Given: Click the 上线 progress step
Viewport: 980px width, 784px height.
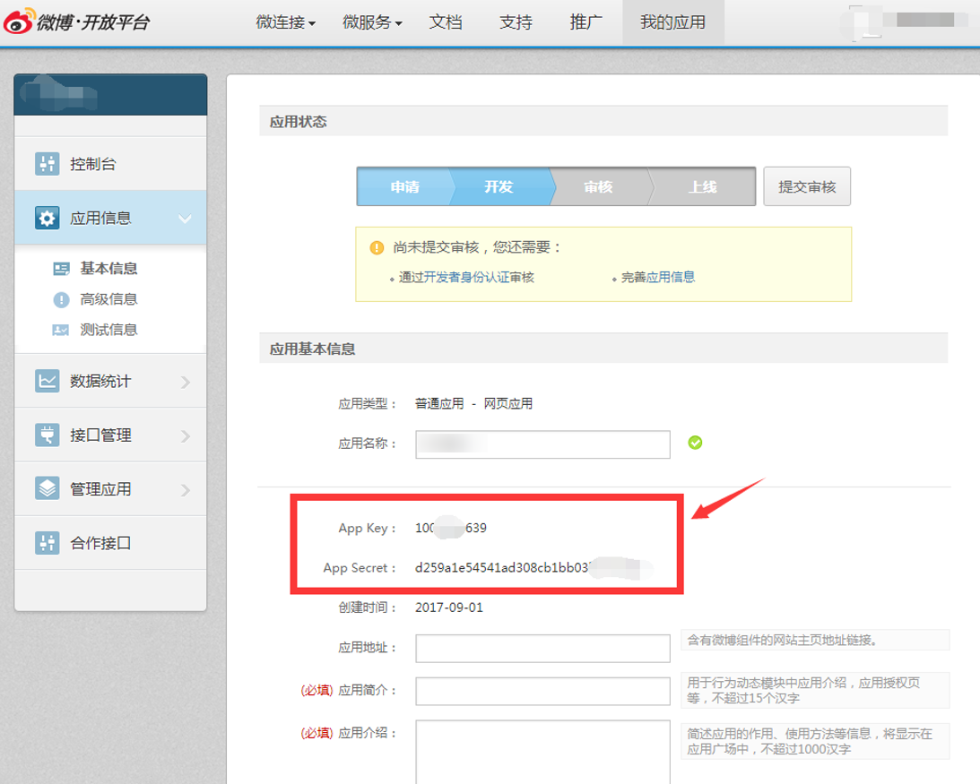Looking at the screenshot, I should pos(703,186).
